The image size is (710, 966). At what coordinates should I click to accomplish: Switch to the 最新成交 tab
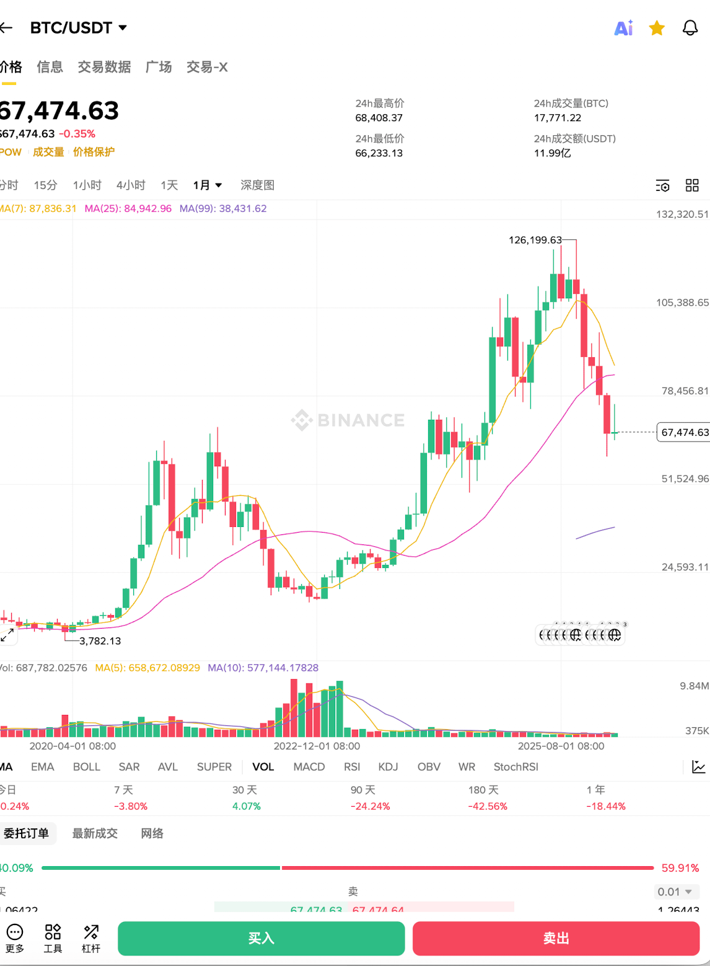click(x=95, y=833)
